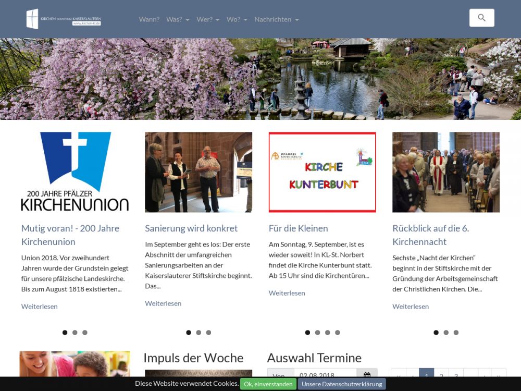
Task: Open the calendar date picker icon
Action: [x=367, y=374]
